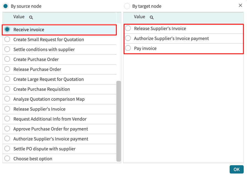Choose Create Large Request for Quotation
The image size is (247, 176).
[x=7, y=79]
